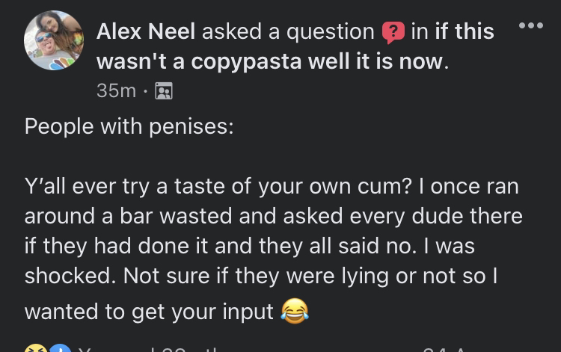Screen dimensions: 561x352
Task: Click the word 'shocked' in the post
Action: click(68, 276)
